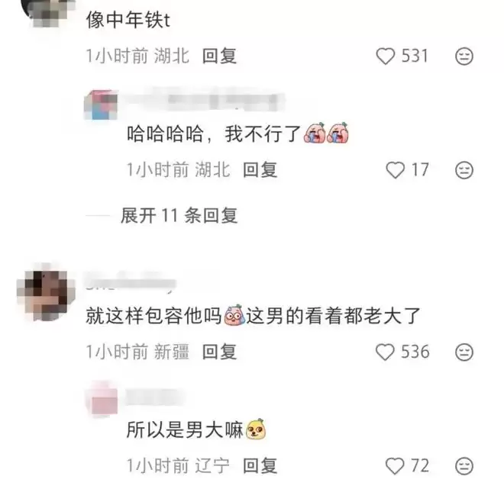
Task: Reply to the '像中年铁t' comment
Action: [219, 56]
